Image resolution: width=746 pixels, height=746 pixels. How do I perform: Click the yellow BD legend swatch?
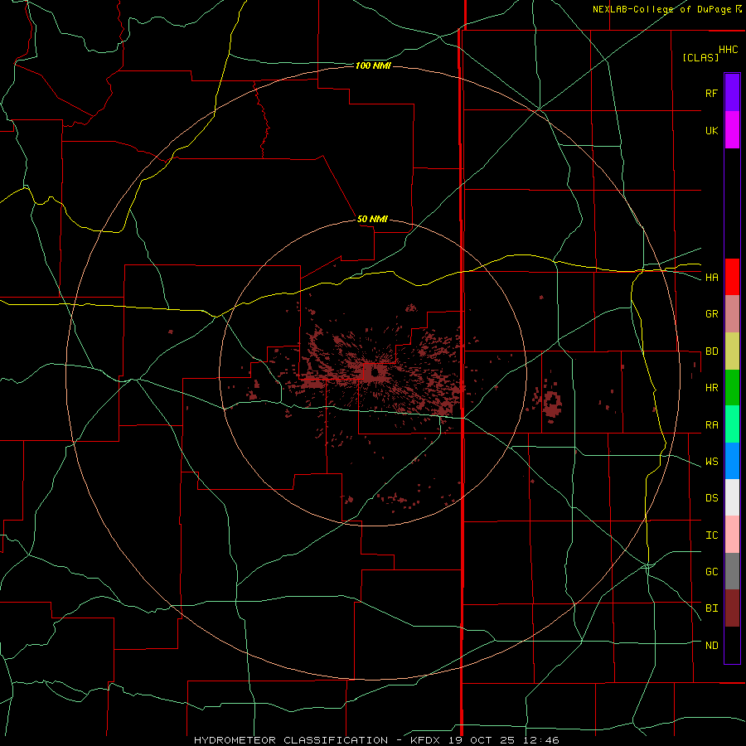click(732, 351)
